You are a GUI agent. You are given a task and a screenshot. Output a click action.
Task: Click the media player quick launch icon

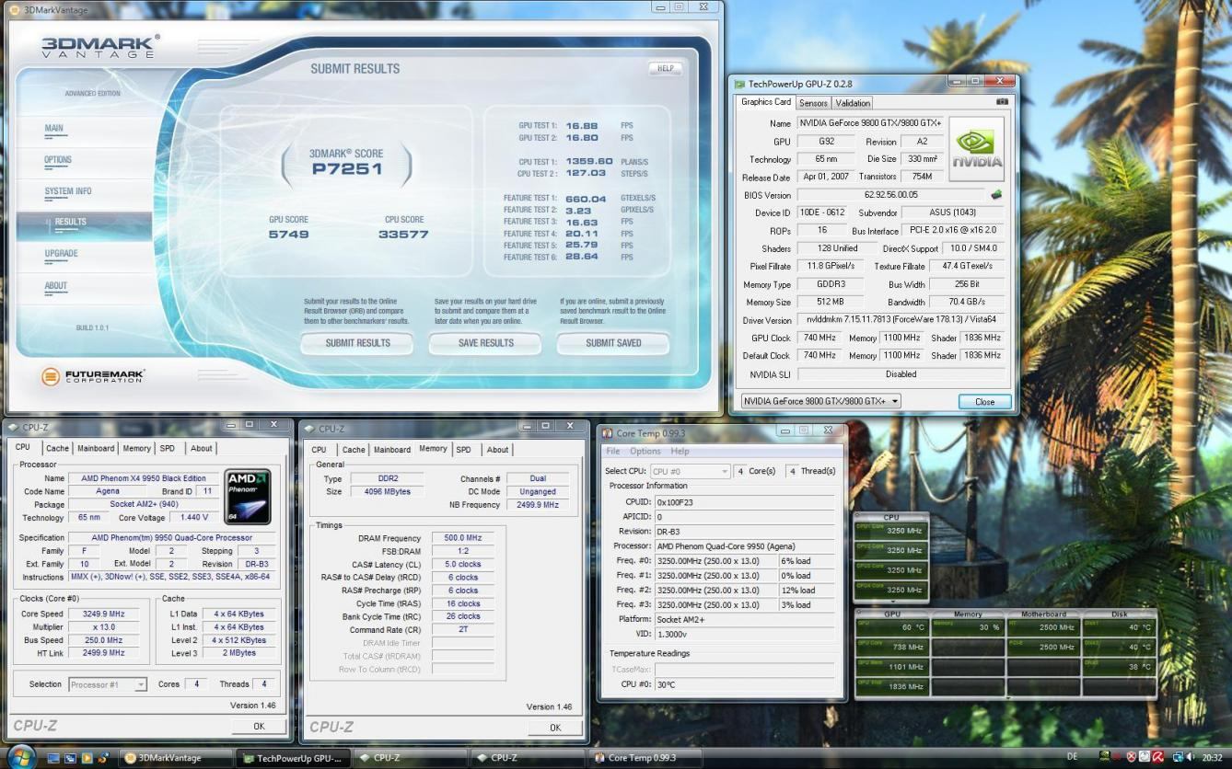click(x=87, y=758)
